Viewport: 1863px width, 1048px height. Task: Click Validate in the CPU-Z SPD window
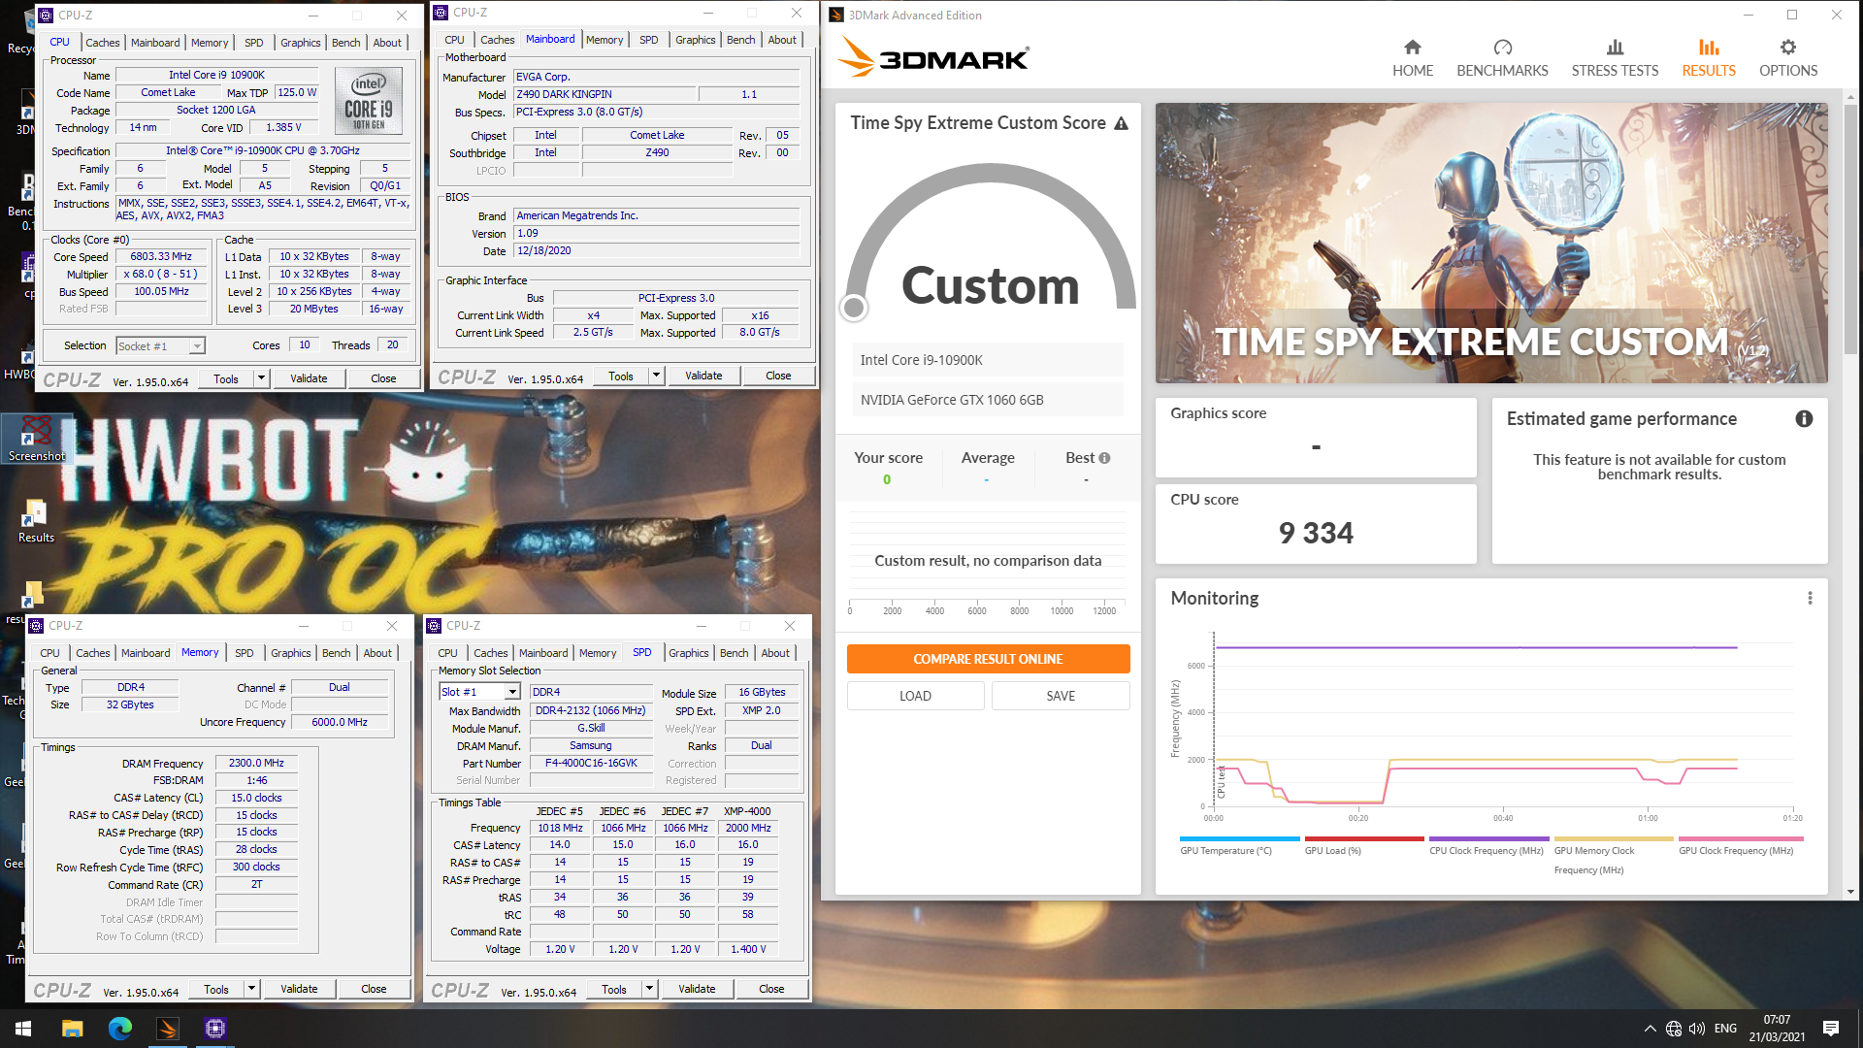click(x=697, y=989)
